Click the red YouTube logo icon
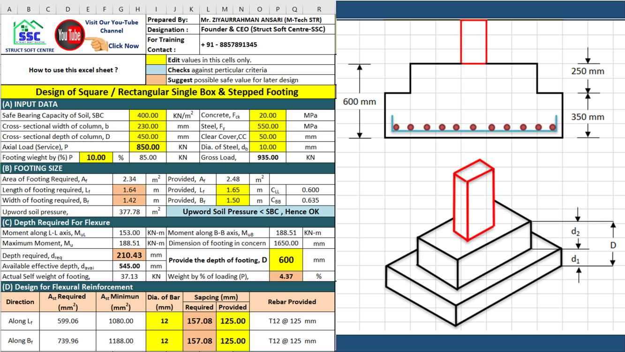 (69, 35)
